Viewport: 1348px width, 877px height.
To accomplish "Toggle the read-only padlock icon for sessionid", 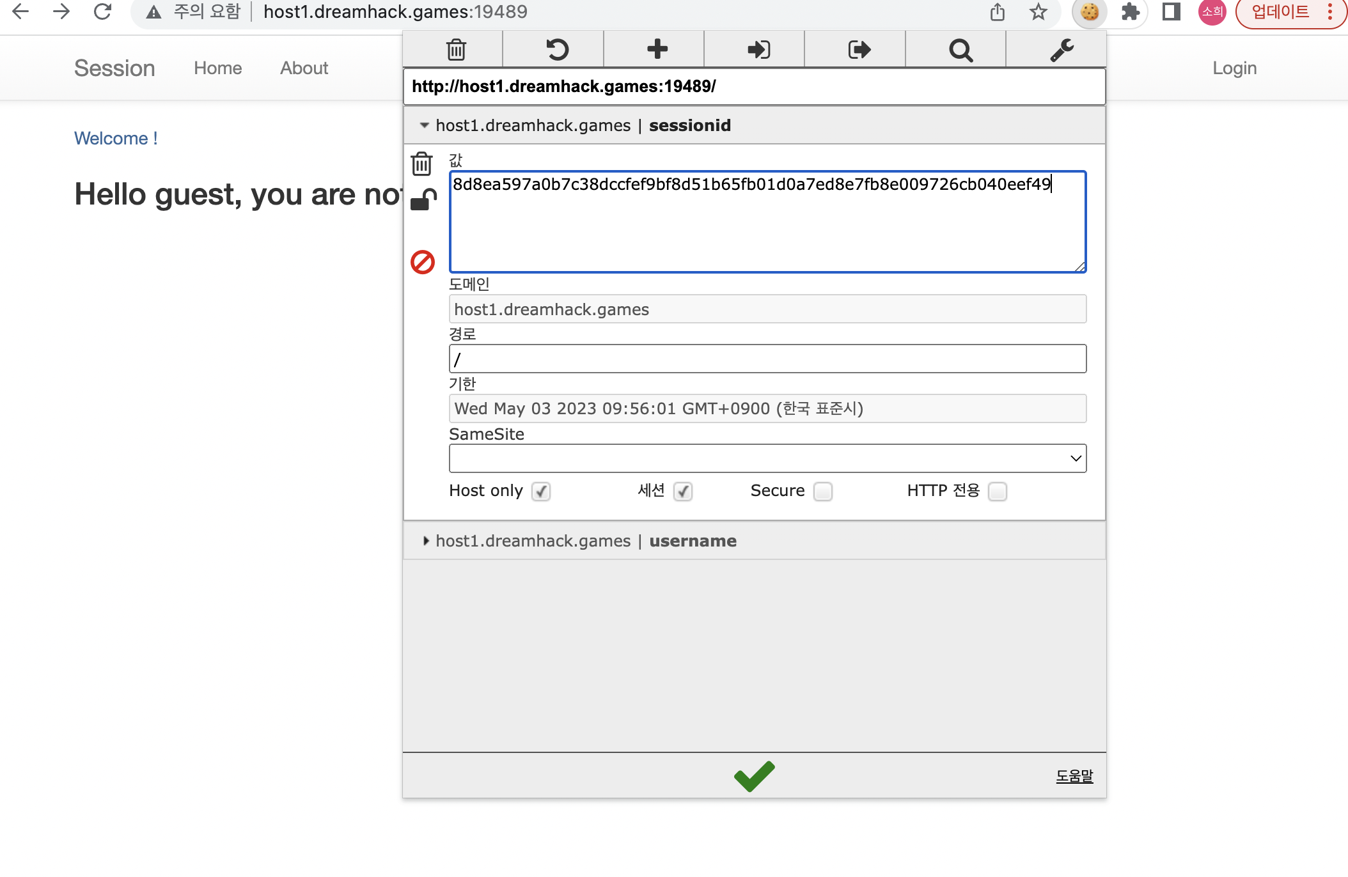I will click(423, 199).
